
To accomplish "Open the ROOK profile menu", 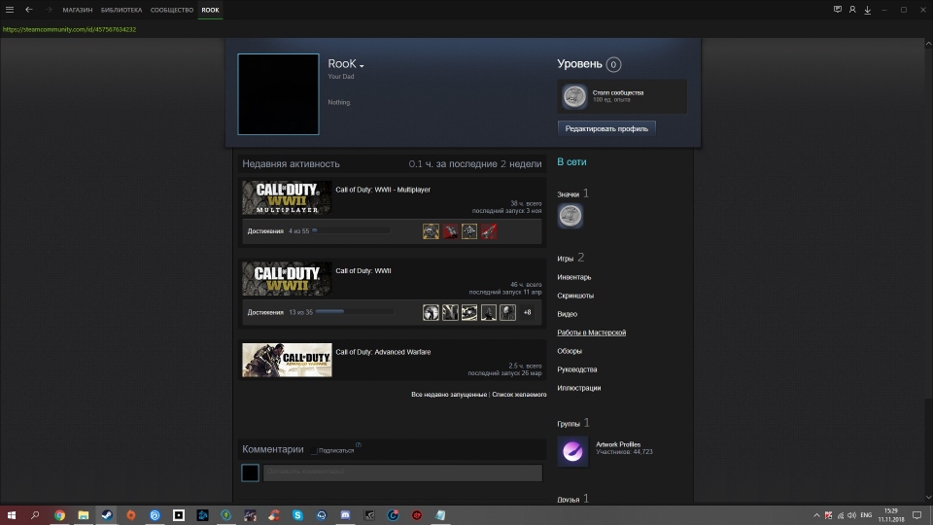I will pyautogui.click(x=210, y=10).
